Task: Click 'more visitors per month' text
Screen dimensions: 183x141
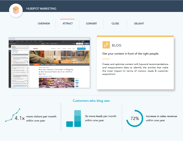Action: (x=41, y=116)
